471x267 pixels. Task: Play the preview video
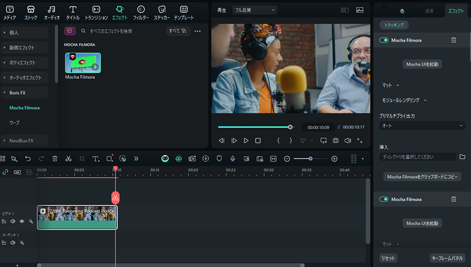(x=246, y=140)
